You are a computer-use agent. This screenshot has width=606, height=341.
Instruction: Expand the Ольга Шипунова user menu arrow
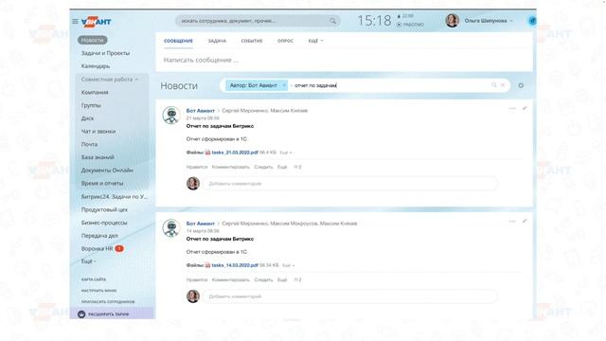511,21
